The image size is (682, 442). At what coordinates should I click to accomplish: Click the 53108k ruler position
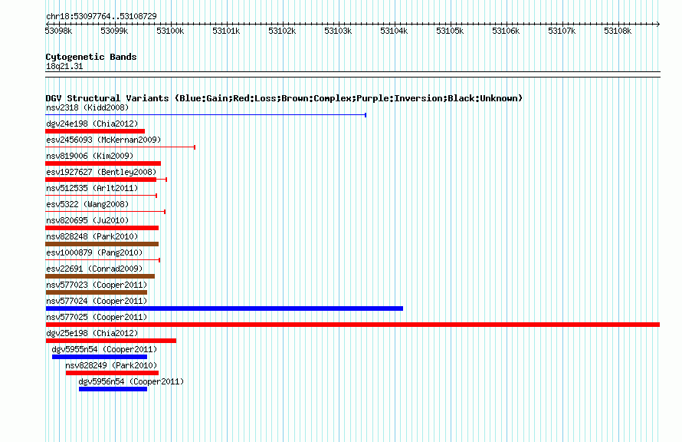618,31
